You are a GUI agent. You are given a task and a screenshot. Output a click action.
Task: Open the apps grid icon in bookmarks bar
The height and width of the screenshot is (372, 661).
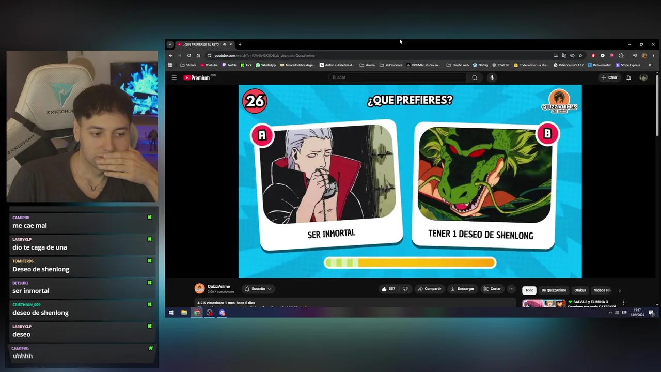click(170, 65)
